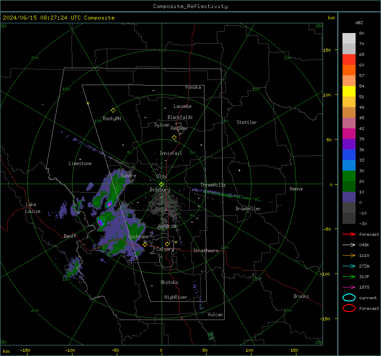381x356 pixels.
Task: Click the red forecast arrow in legend
Action: pyautogui.click(x=349, y=234)
